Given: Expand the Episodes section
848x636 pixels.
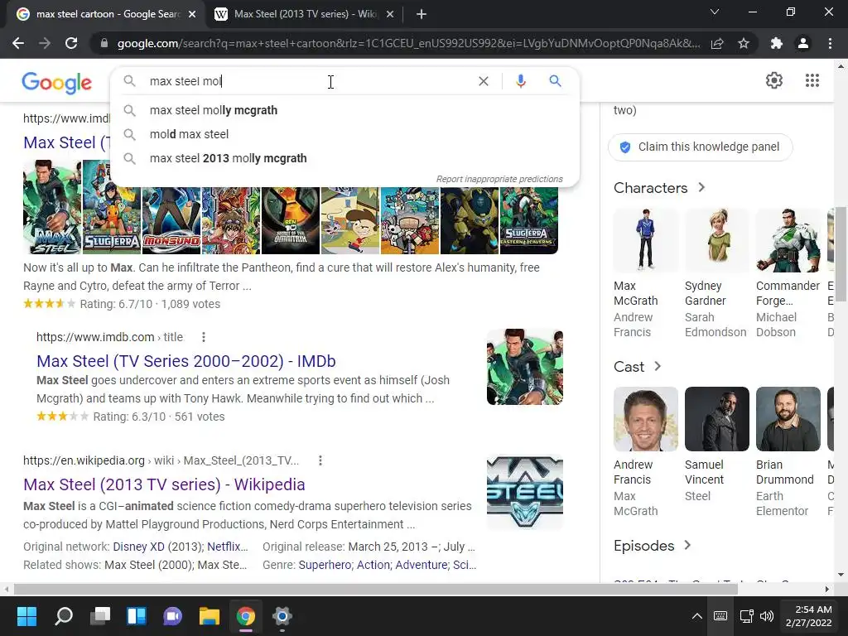Looking at the screenshot, I should (653, 546).
